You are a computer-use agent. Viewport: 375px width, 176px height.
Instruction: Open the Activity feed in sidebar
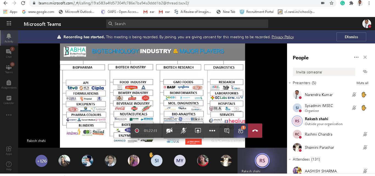tap(9, 38)
